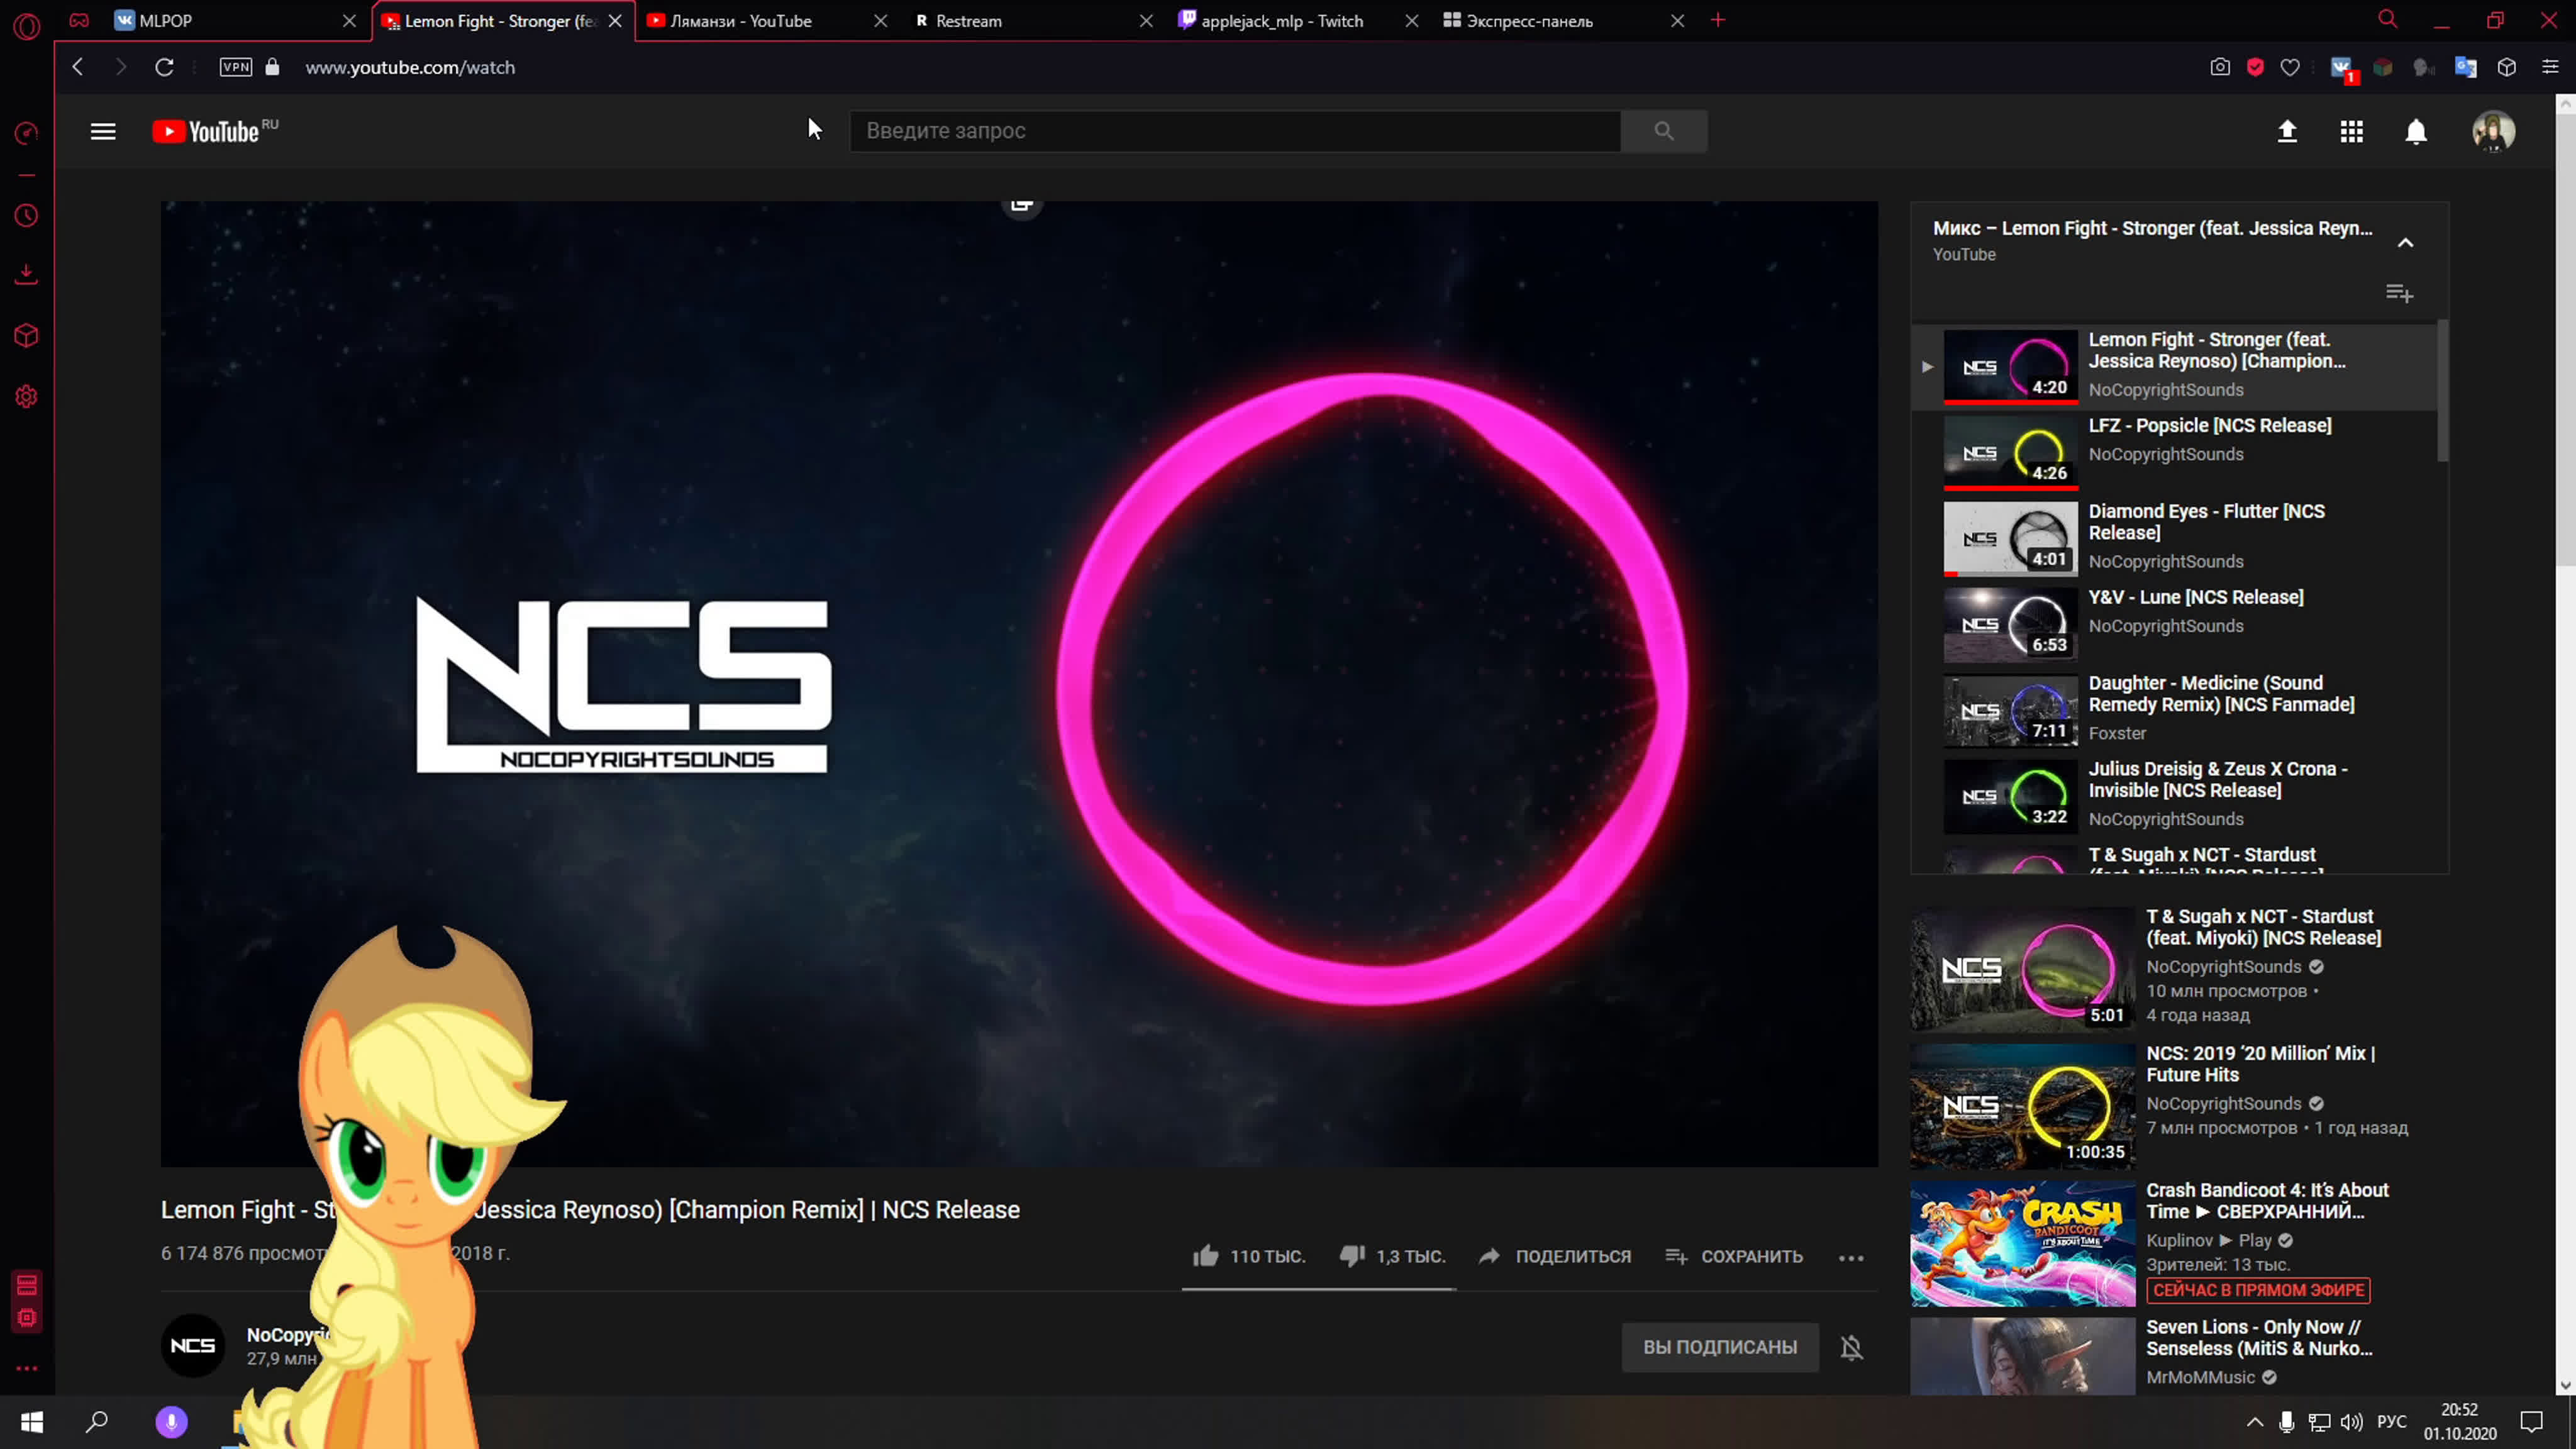2576x1449 pixels.
Task: Open the Opera sidebar history clock icon
Action: (27, 216)
